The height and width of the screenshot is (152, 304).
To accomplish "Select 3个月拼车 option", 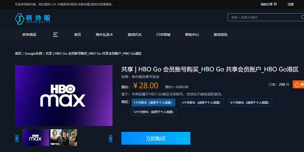I will 202,102.
